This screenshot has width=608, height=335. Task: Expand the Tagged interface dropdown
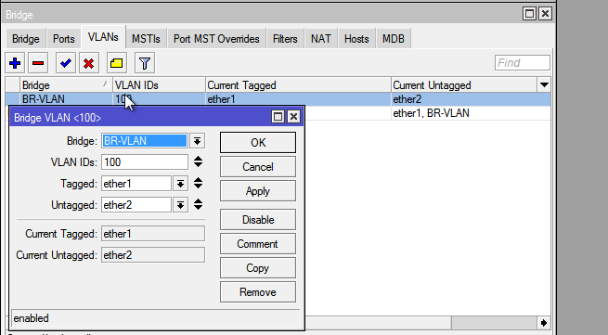click(180, 184)
